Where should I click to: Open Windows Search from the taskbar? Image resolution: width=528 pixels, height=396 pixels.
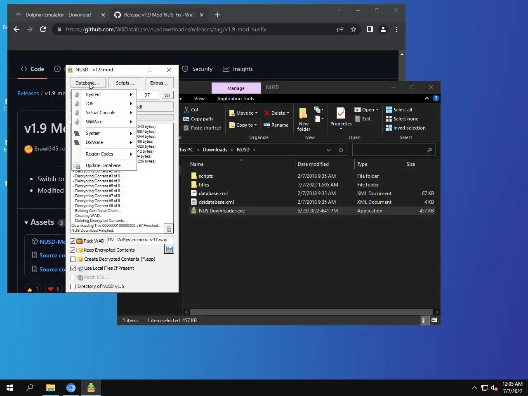click(30, 388)
